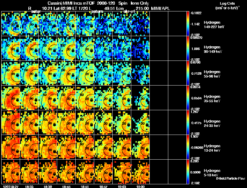Viewport: 247px width, 188px height.
Task: Click the '19:09' time label
Action: tap(140, 187)
